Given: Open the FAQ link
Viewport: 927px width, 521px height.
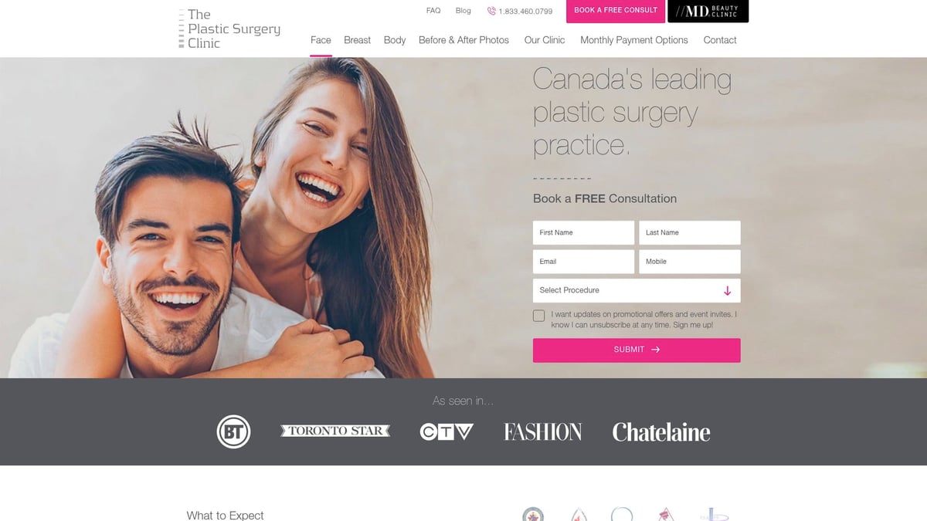Looking at the screenshot, I should click(433, 11).
